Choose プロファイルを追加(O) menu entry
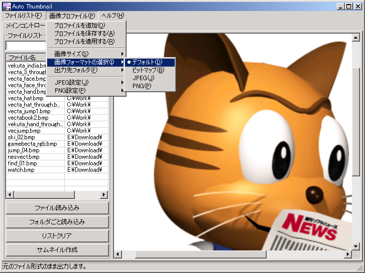This screenshot has height=273, width=365. pos(86,26)
